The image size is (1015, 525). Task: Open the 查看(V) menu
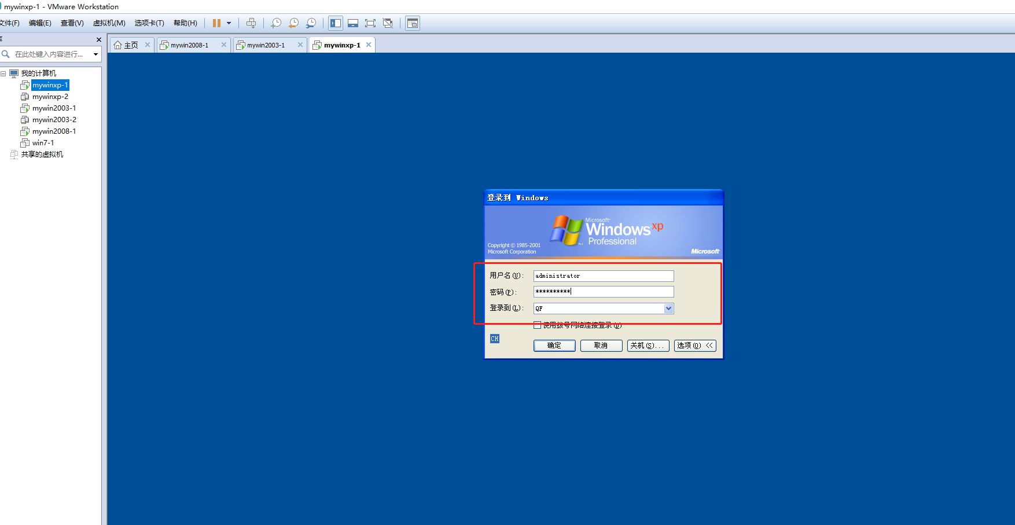click(72, 23)
